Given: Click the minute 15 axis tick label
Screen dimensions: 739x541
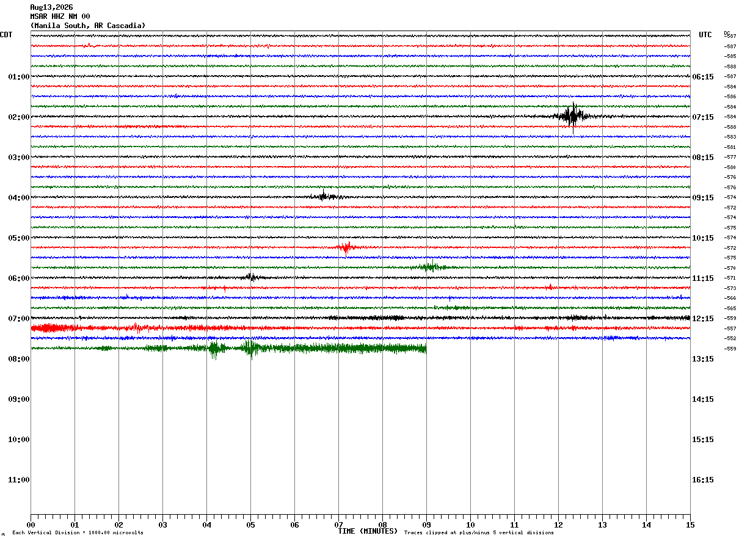Looking at the screenshot, I should (690, 525).
